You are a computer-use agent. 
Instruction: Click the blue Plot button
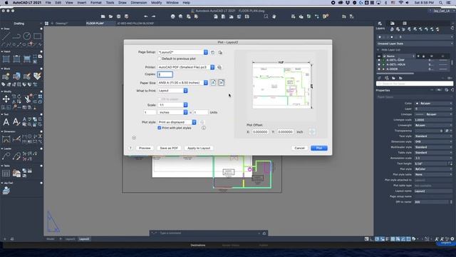click(319, 148)
